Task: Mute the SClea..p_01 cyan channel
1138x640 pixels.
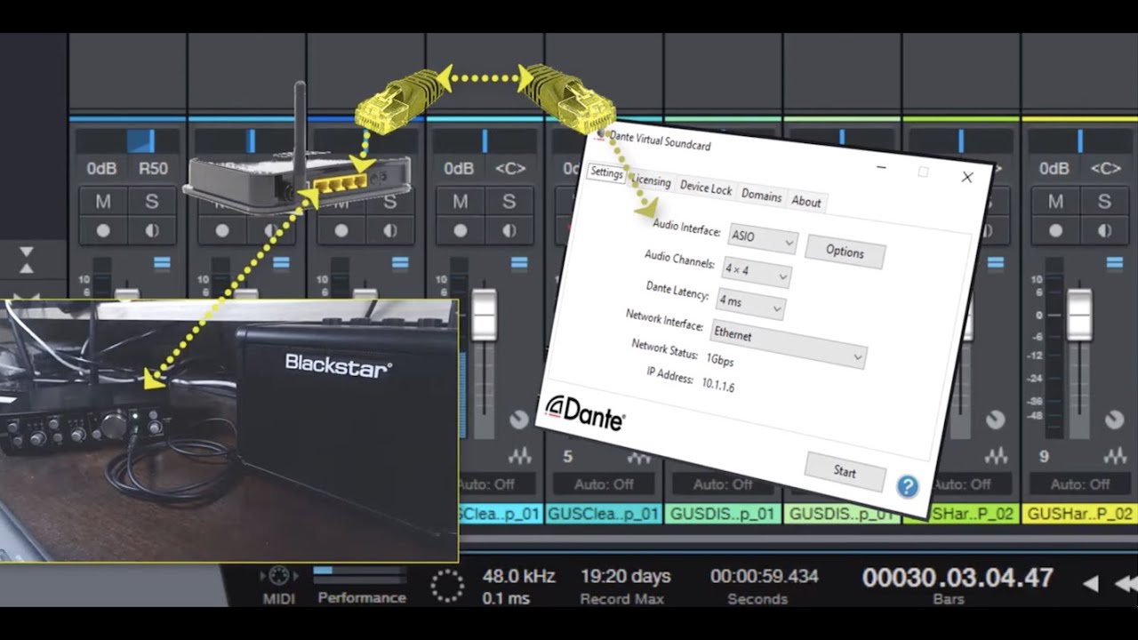Action: click(x=460, y=202)
